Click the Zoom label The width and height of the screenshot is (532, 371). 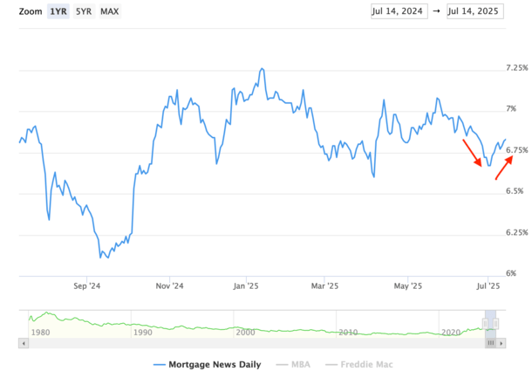coord(31,11)
